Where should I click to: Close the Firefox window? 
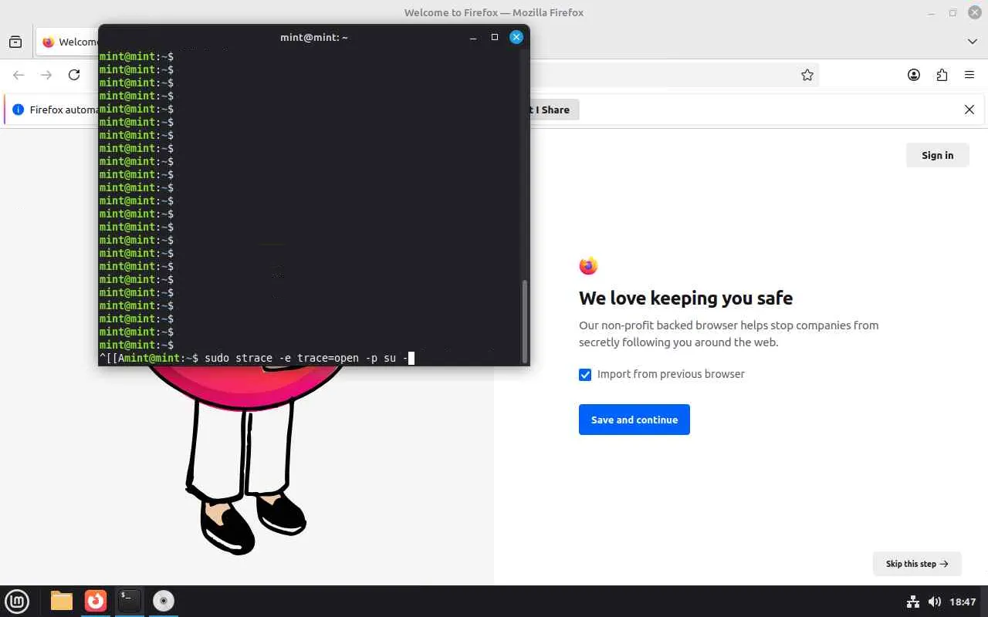pyautogui.click(x=974, y=12)
